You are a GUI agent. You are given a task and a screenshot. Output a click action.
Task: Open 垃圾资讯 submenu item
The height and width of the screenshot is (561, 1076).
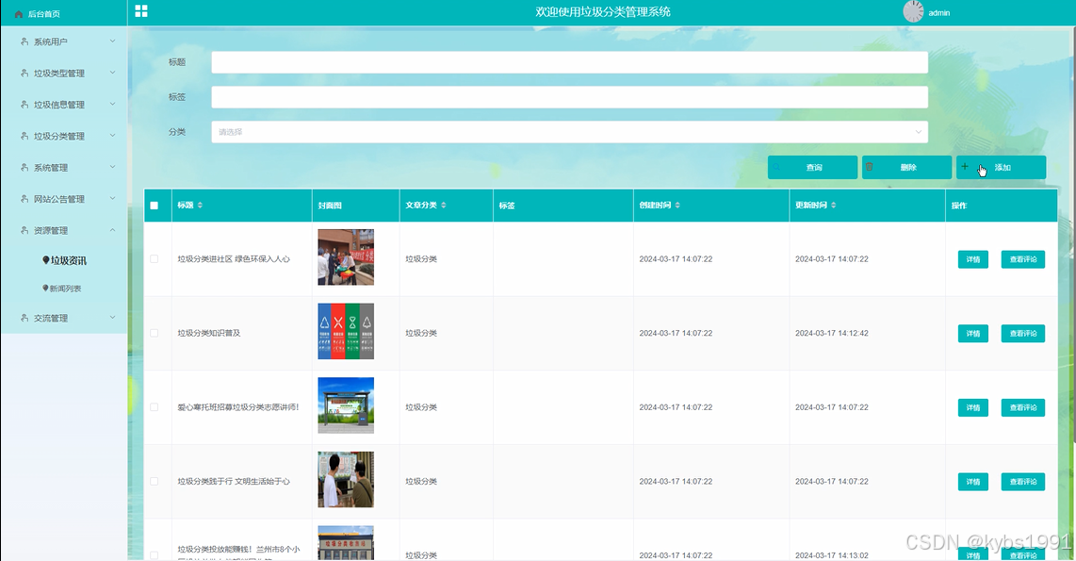(x=69, y=260)
